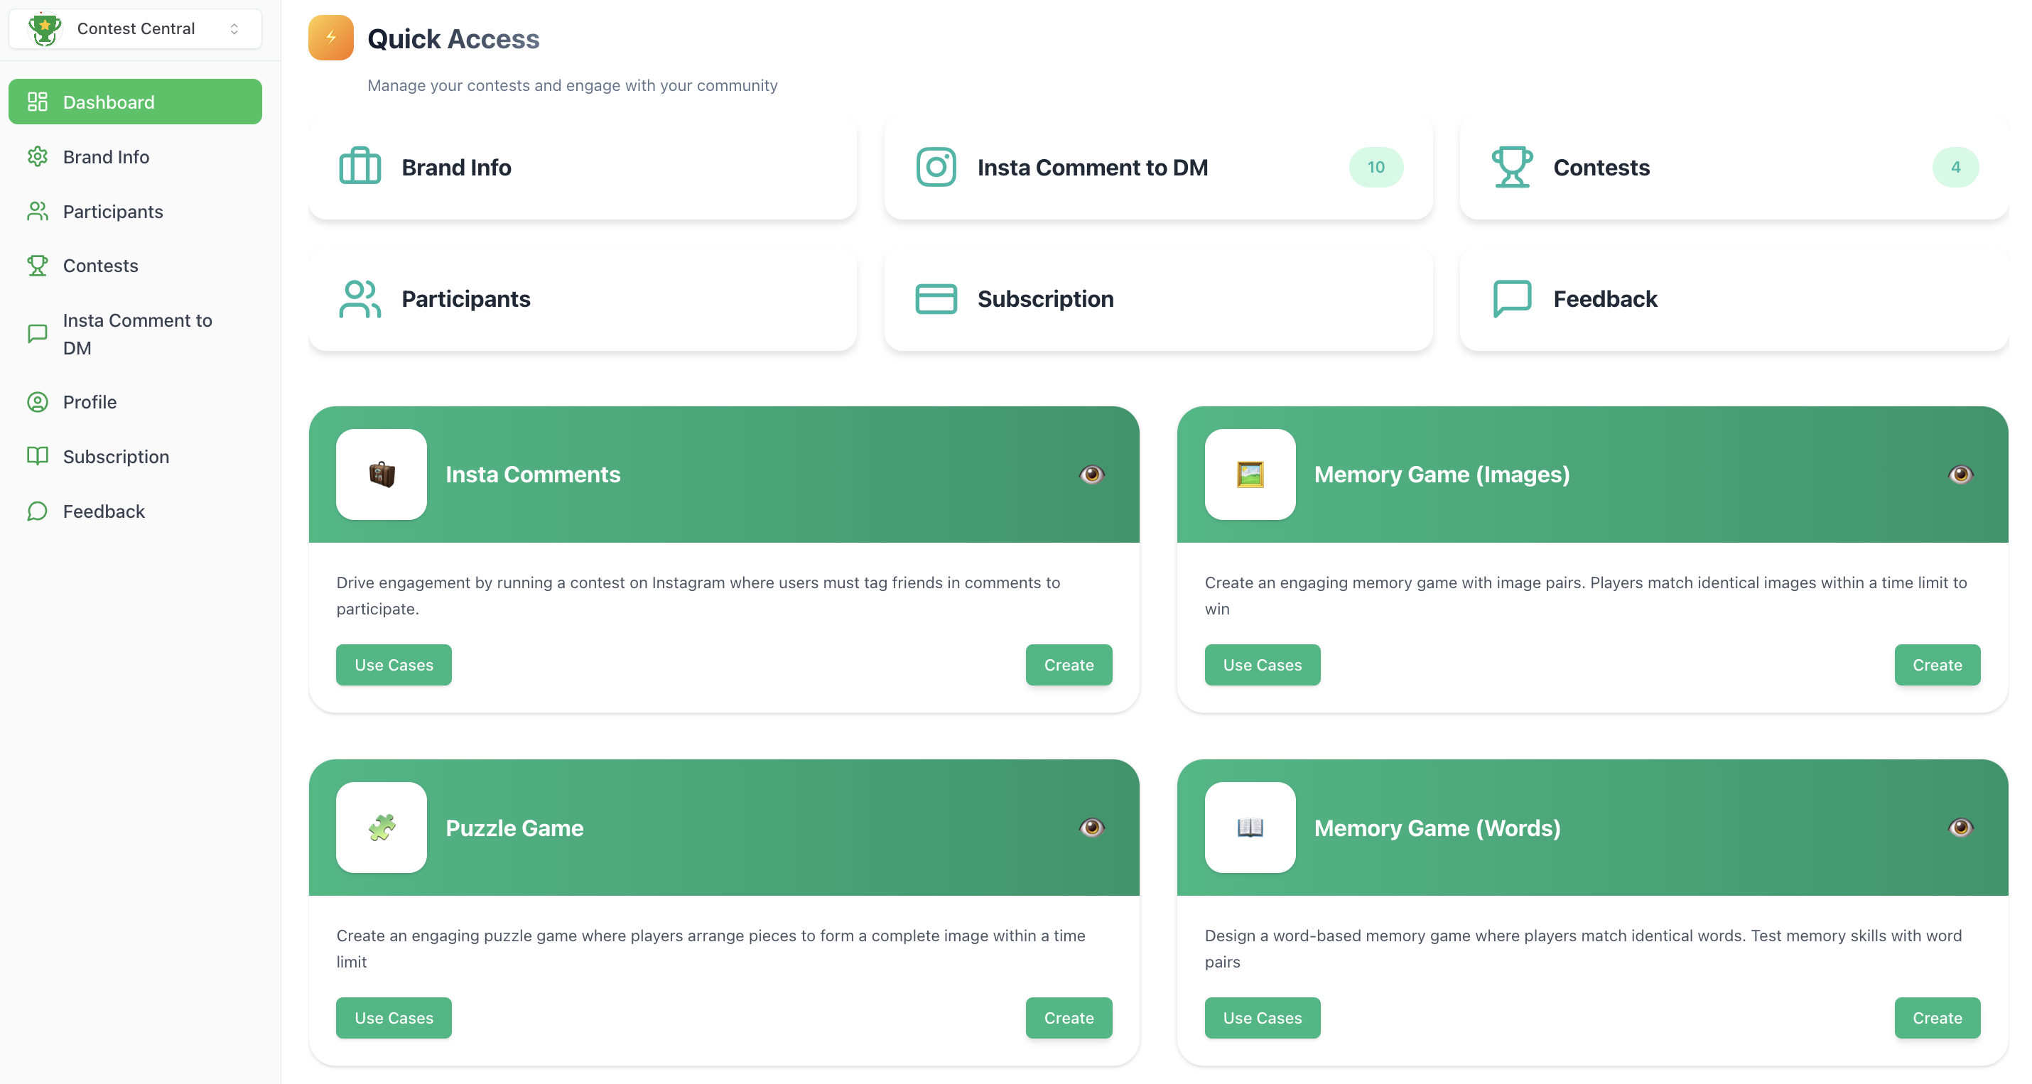Toggle eye preview on Insta Comments card
The height and width of the screenshot is (1084, 2032).
coord(1092,474)
